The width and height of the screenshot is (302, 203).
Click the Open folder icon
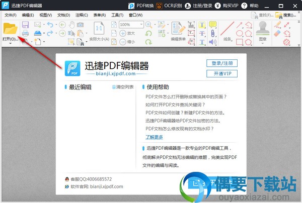pos(10,29)
